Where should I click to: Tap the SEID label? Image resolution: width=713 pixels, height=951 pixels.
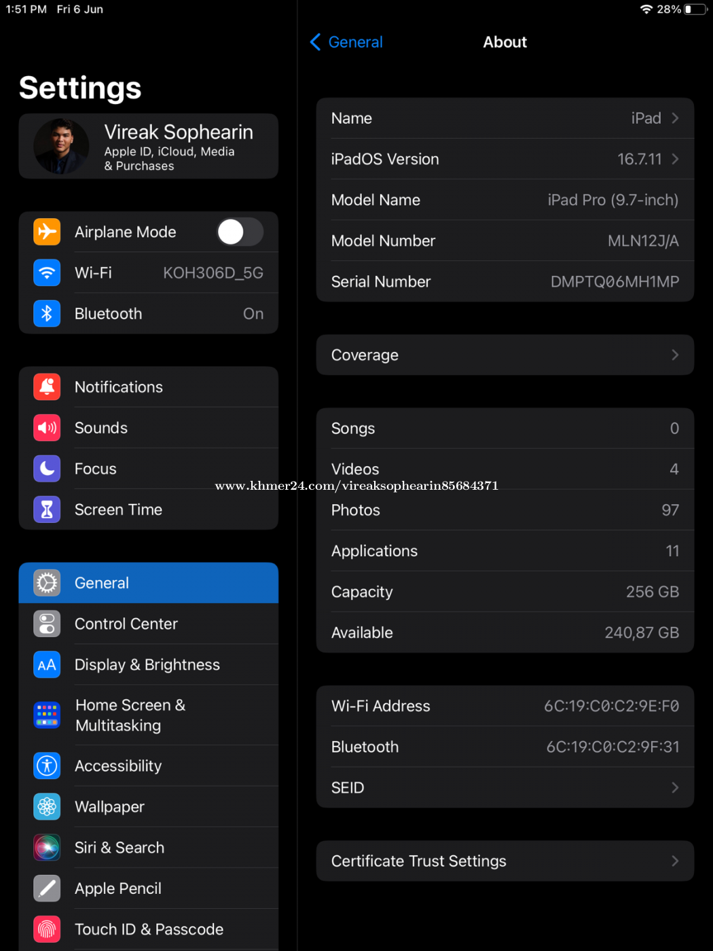point(348,787)
